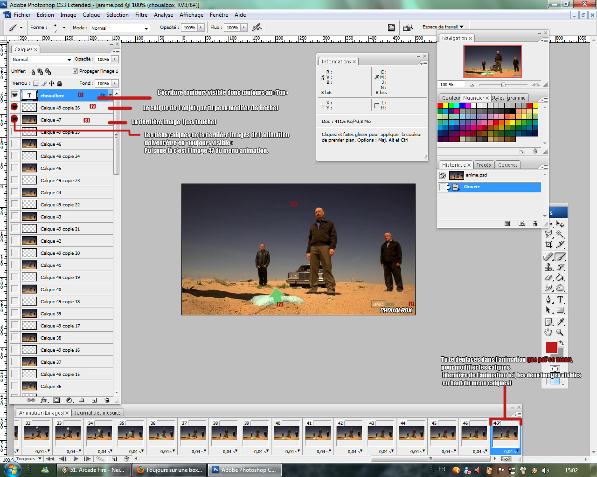Select the Notes tool
Viewport: 597px width, 477px height.
tap(548, 322)
